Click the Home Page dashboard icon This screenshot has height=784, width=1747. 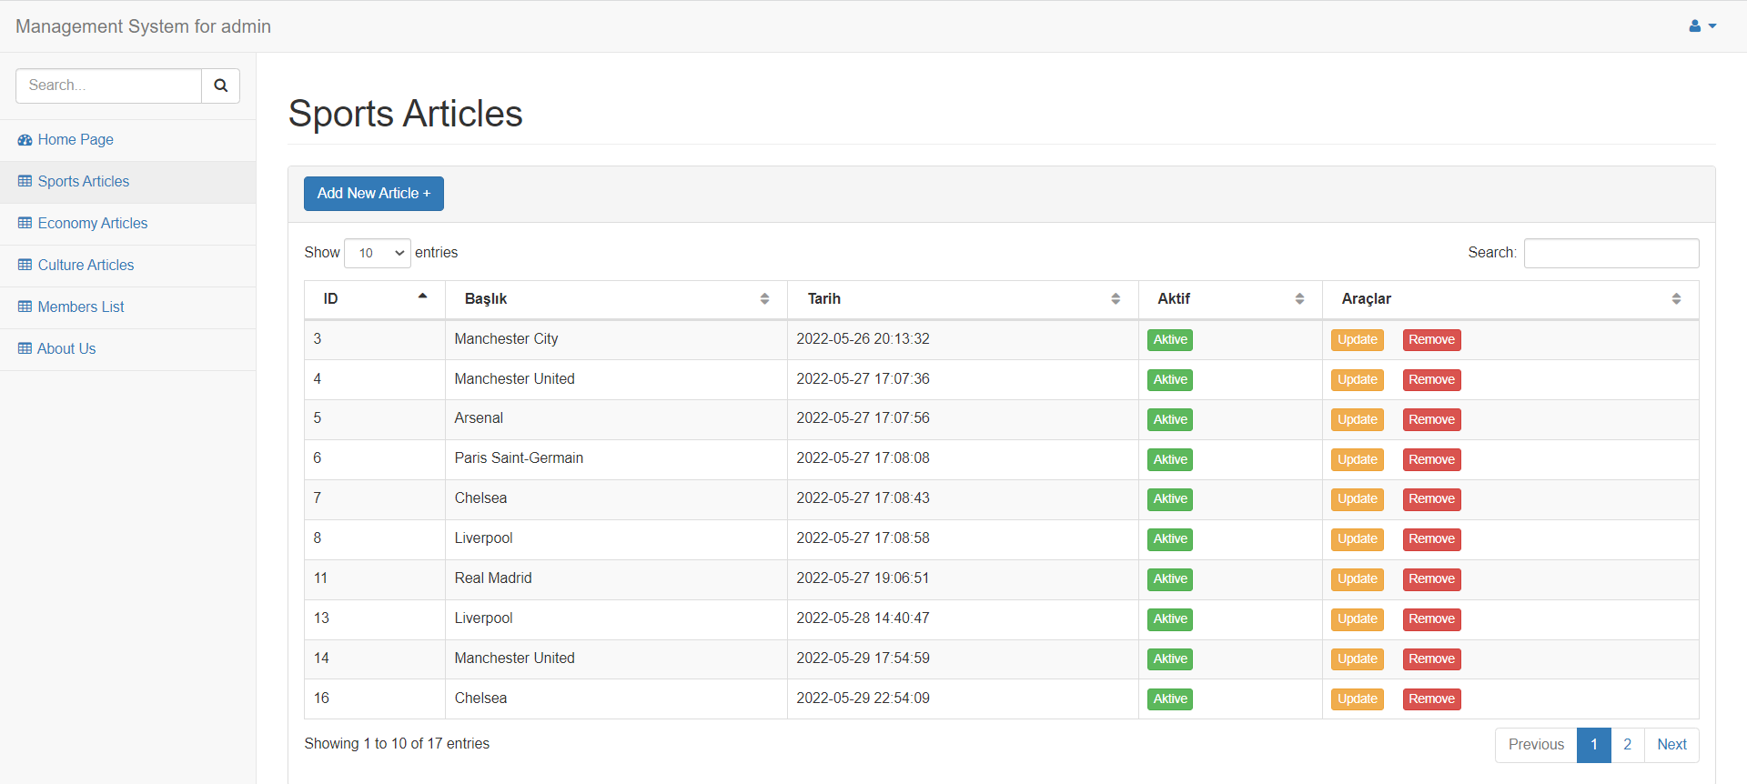pyautogui.click(x=25, y=140)
